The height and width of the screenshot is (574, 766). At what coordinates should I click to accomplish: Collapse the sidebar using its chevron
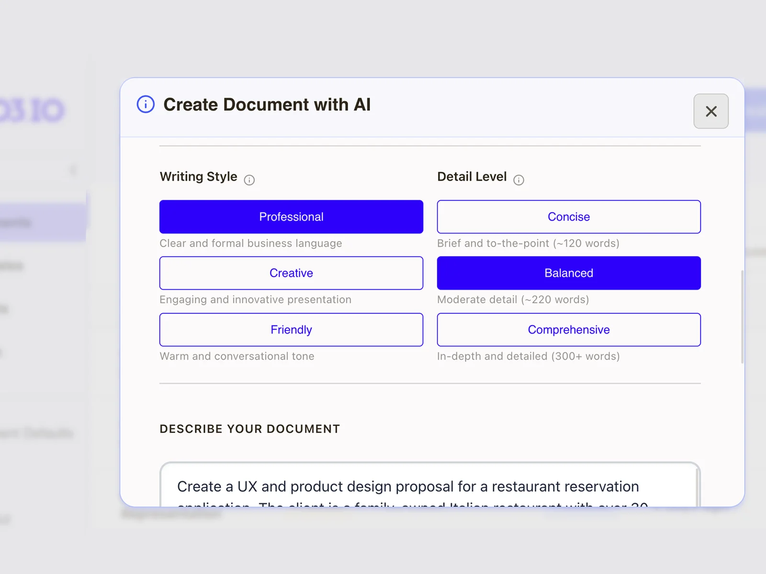tap(73, 170)
